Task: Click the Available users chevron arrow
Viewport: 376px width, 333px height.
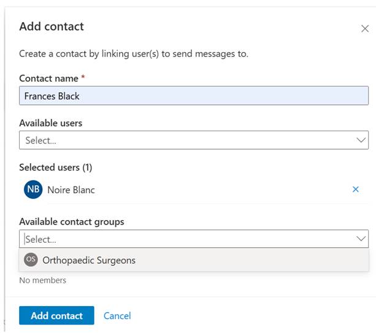Action: pyautogui.click(x=361, y=140)
